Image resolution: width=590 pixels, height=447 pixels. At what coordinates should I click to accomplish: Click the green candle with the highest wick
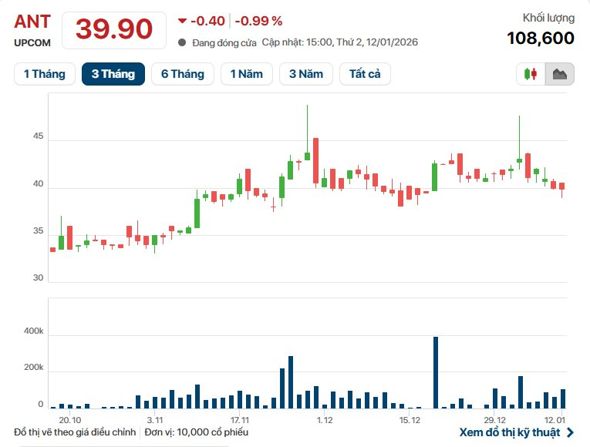(307, 156)
